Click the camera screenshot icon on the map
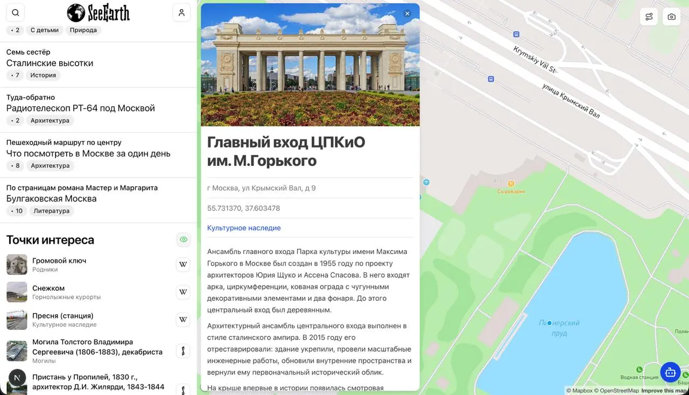Viewport: 689px width, 395px height. (x=672, y=17)
